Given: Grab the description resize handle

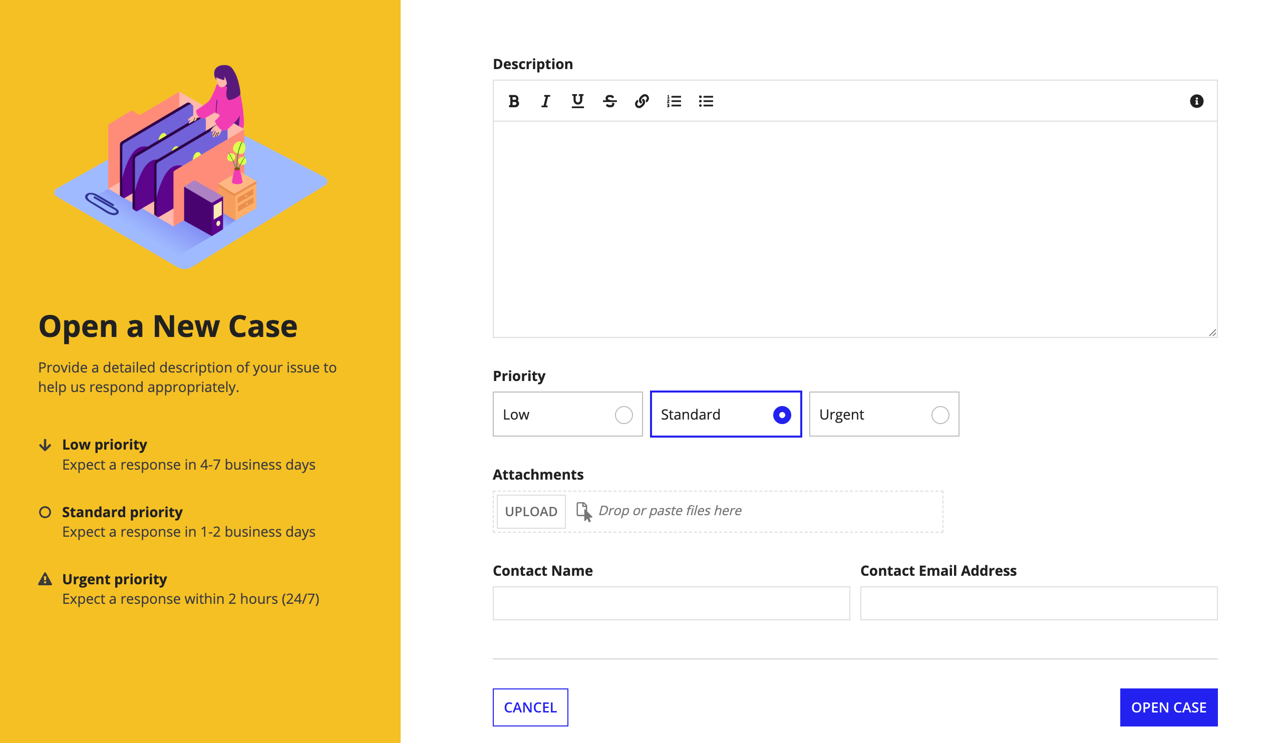Looking at the screenshot, I should tap(1212, 333).
